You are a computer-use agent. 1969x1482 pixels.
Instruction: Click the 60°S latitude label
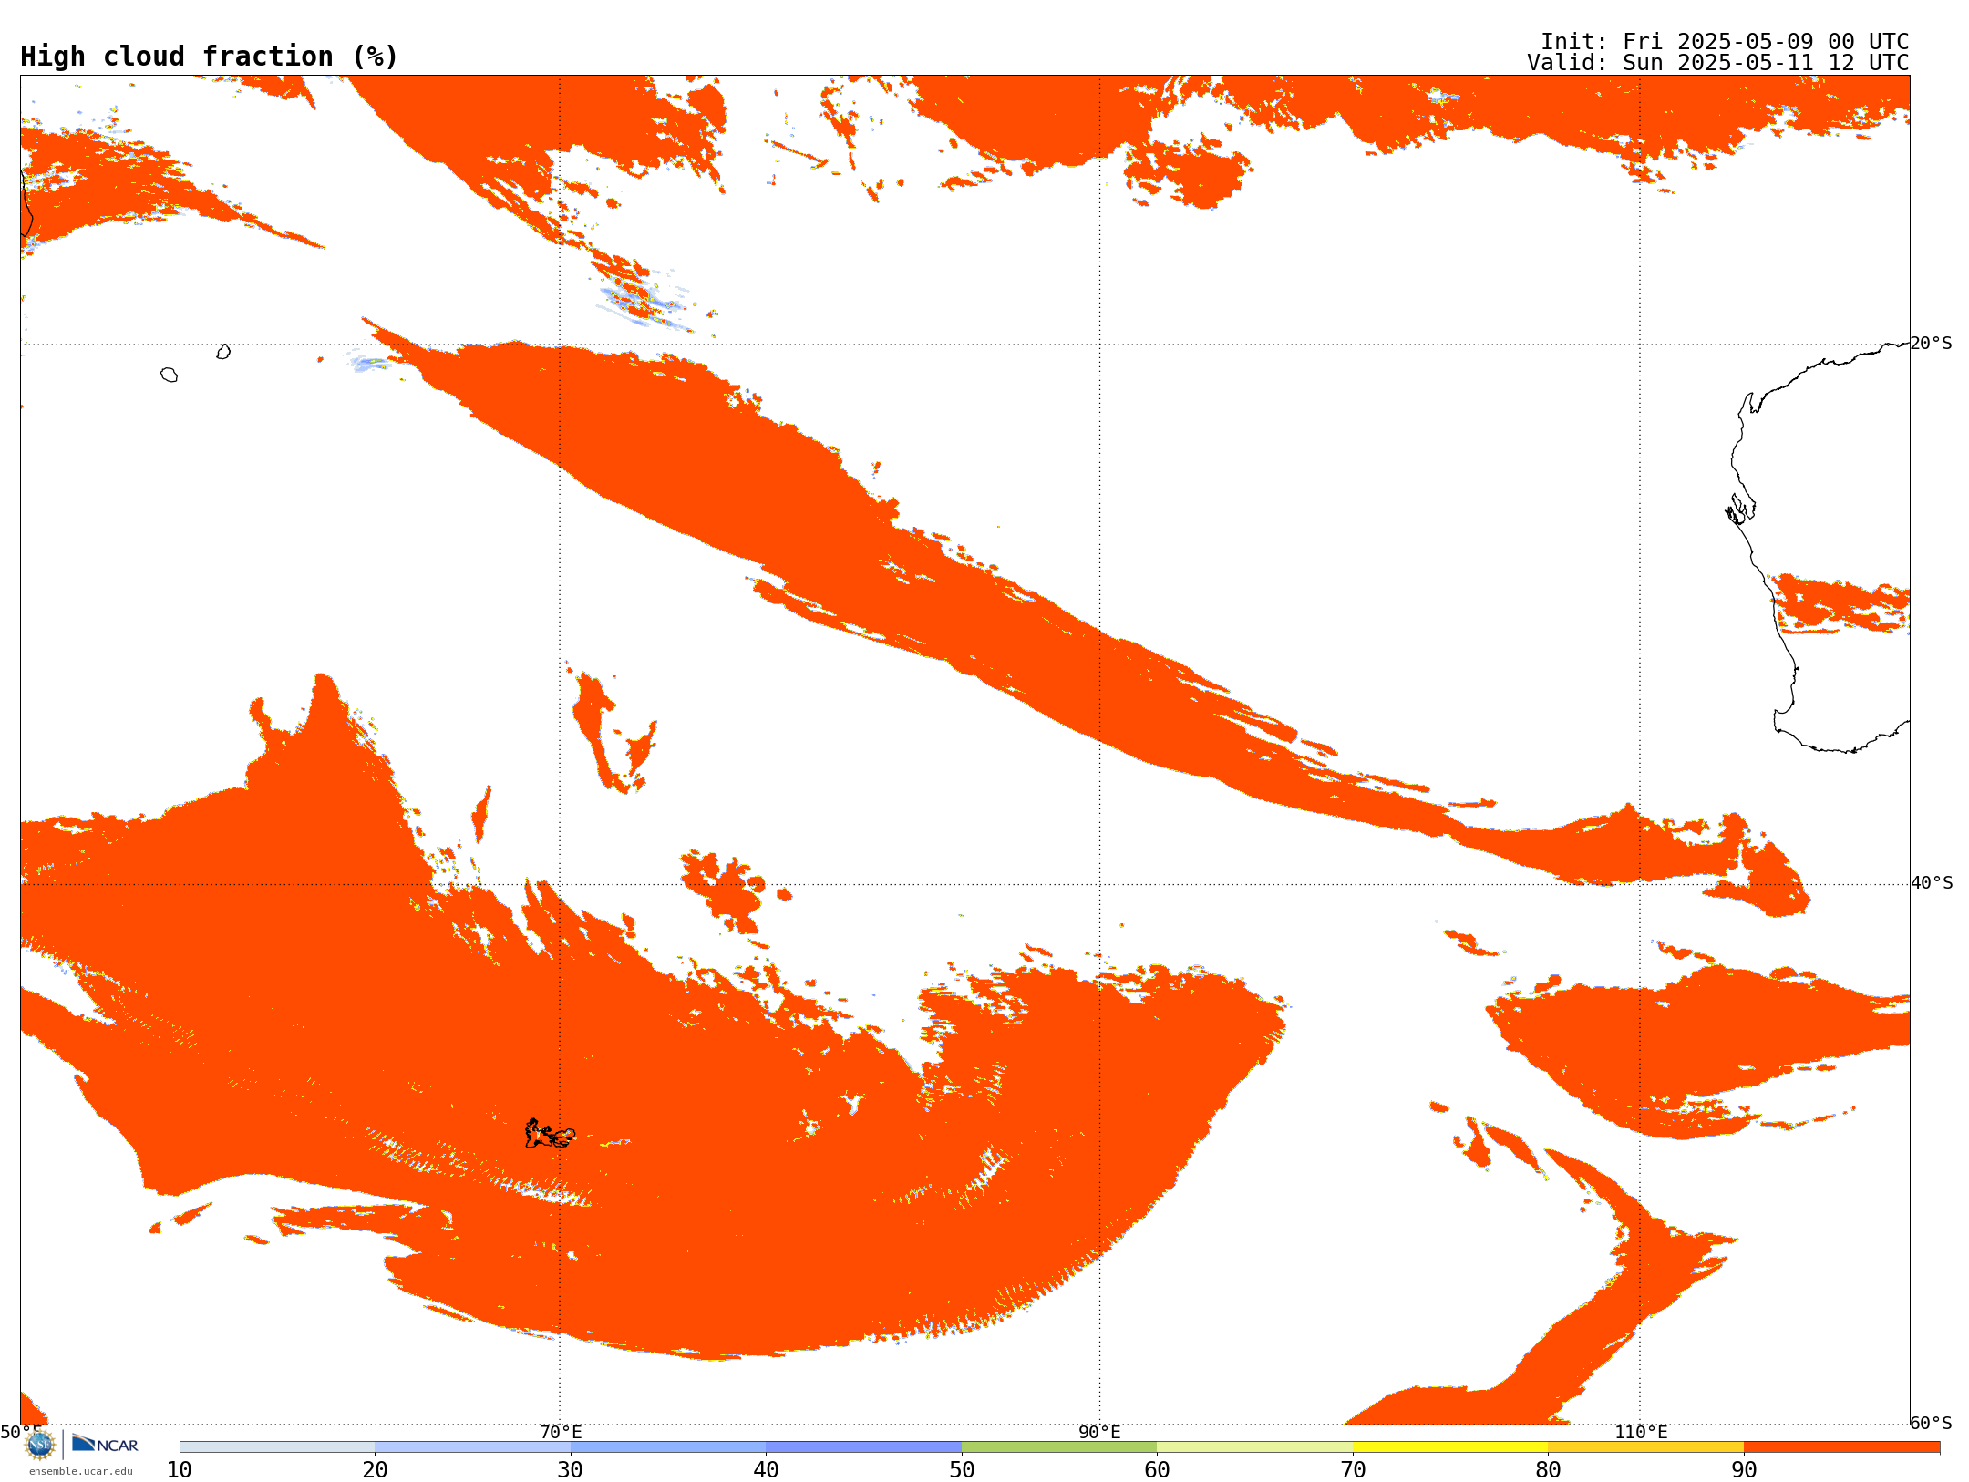1932,1423
